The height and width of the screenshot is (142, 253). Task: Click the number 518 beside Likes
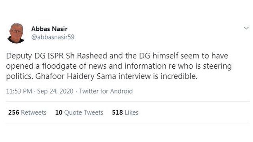pyautogui.click(x=117, y=112)
